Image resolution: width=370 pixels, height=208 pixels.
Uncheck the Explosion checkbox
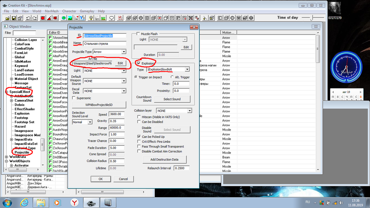pos(139,63)
